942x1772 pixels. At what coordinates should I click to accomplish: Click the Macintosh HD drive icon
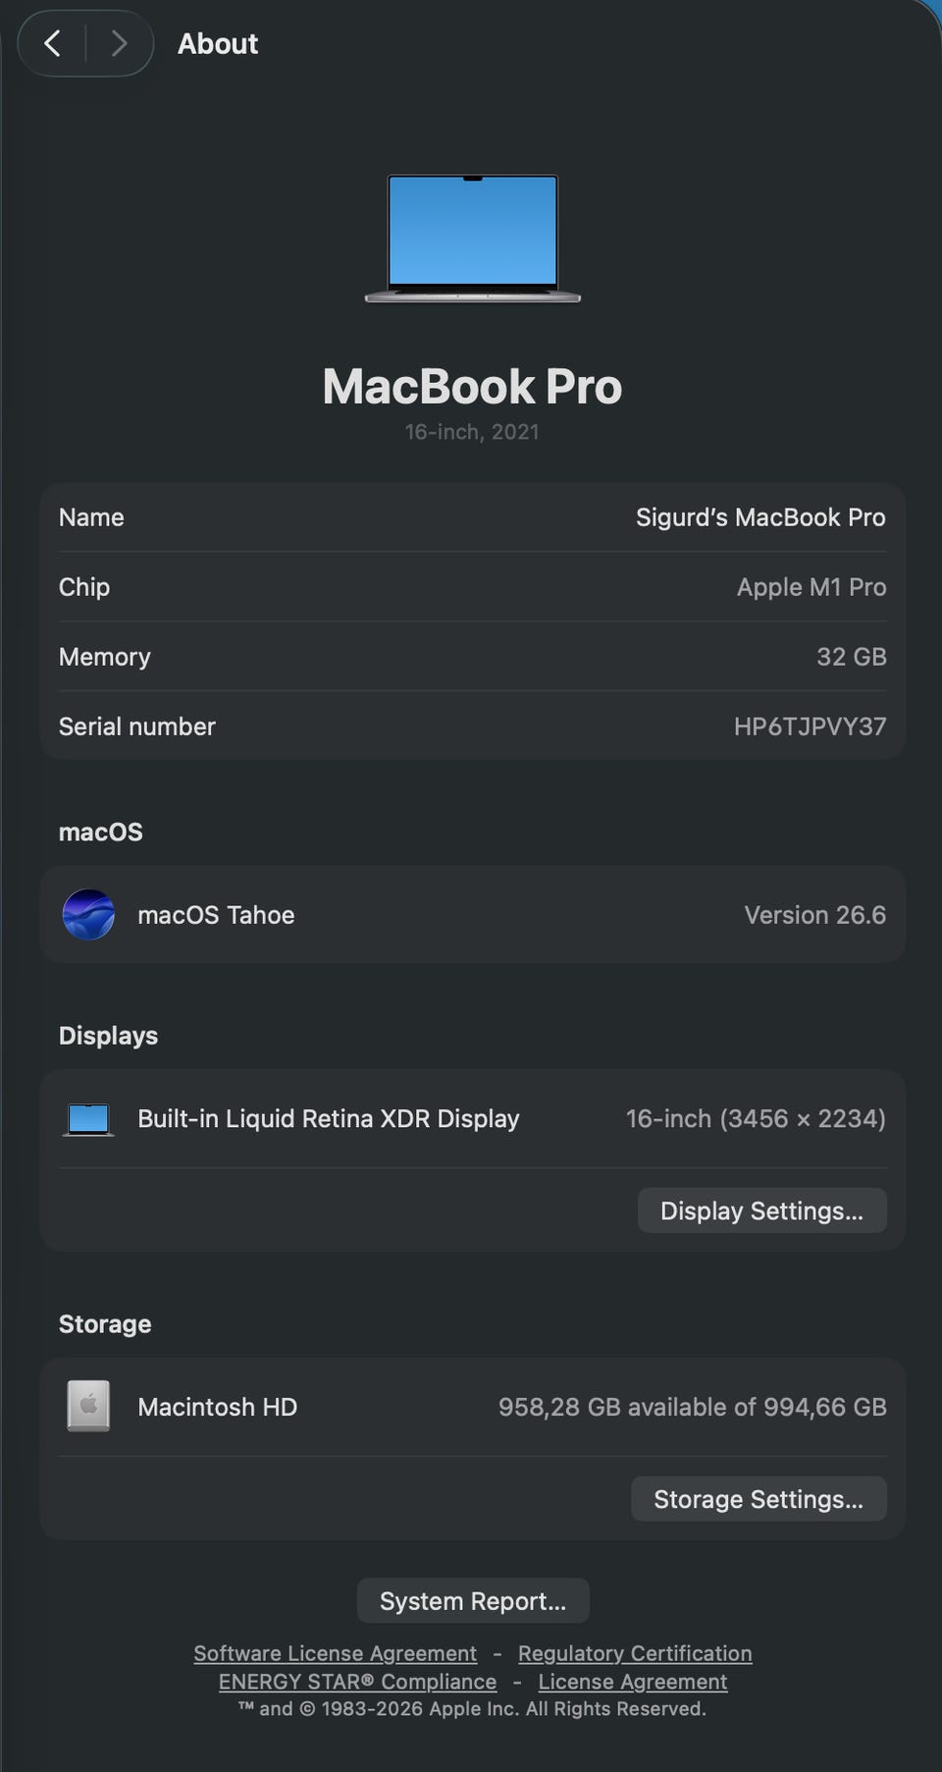88,1407
